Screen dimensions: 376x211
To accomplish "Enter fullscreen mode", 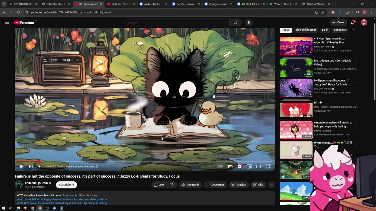I will [x=268, y=166].
